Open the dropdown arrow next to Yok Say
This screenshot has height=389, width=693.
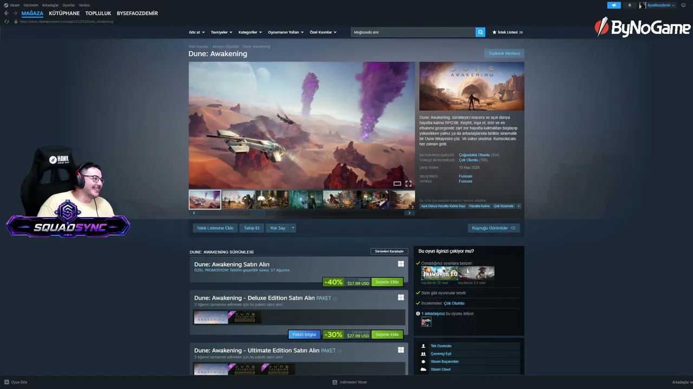coord(293,228)
